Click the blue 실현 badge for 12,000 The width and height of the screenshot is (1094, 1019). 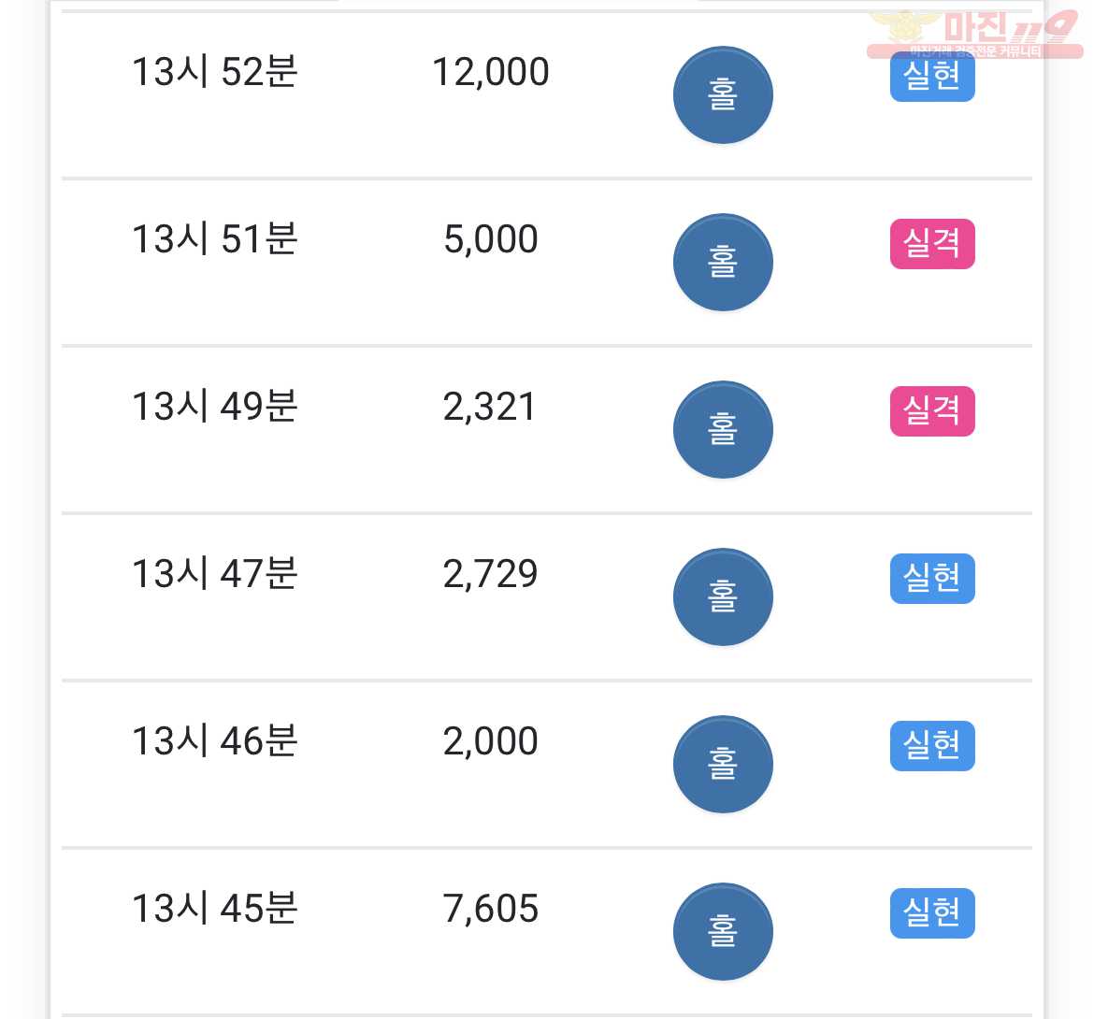(932, 77)
